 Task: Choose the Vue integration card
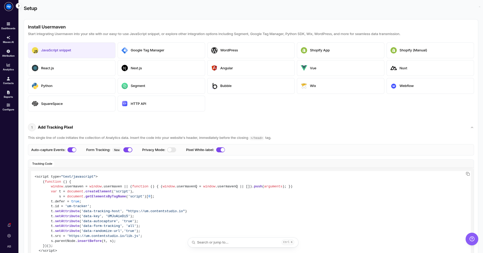point(341,68)
